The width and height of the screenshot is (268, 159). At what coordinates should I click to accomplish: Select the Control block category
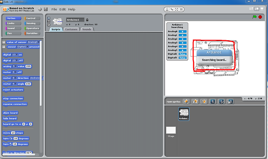(x=32, y=18)
